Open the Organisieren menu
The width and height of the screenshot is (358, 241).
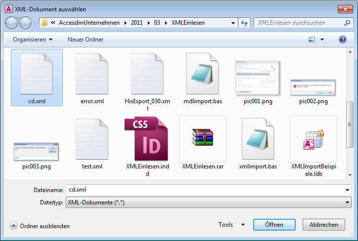pos(33,40)
